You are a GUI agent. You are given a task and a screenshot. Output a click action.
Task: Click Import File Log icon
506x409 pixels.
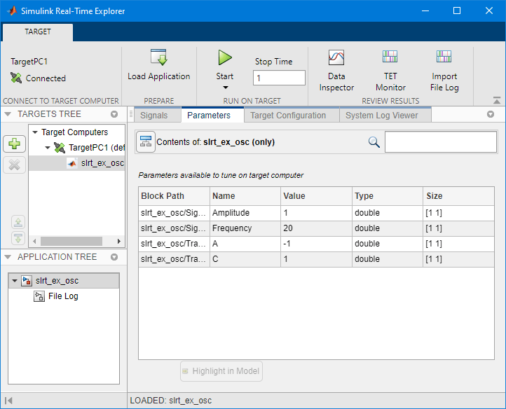point(444,57)
